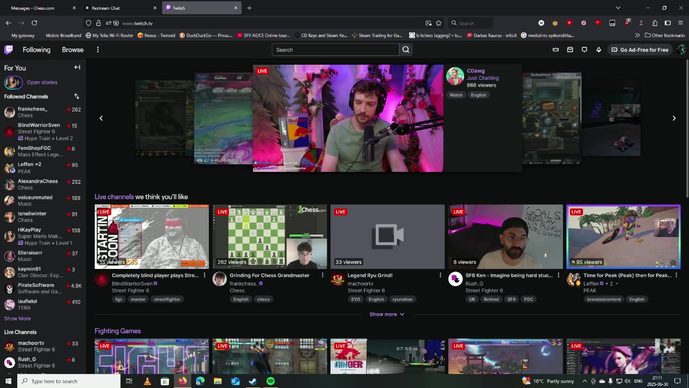Click the Welsh tag on featured stream
The height and width of the screenshot is (388, 689).
click(456, 95)
